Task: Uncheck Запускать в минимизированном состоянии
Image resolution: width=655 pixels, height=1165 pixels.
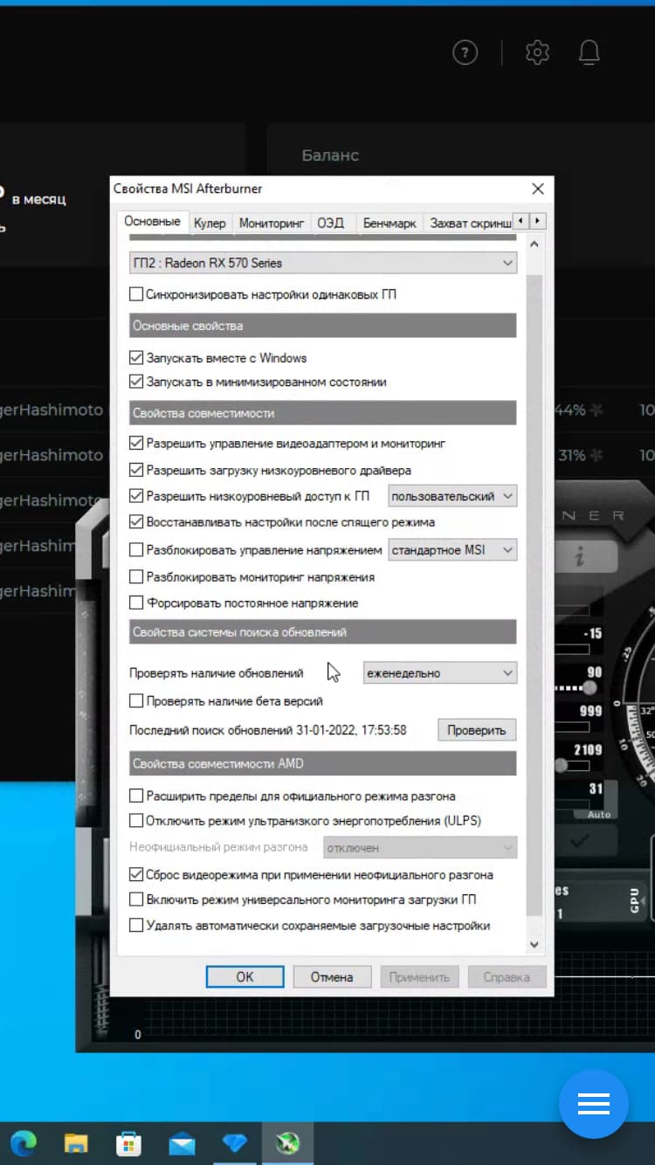Action: pos(136,382)
